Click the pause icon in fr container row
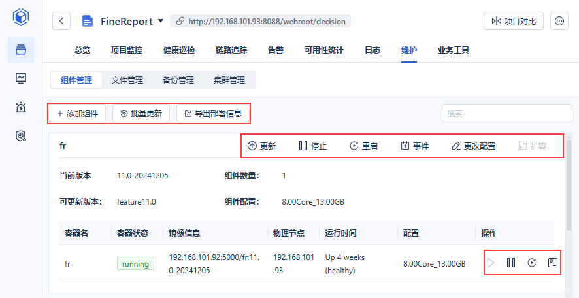 (511, 263)
